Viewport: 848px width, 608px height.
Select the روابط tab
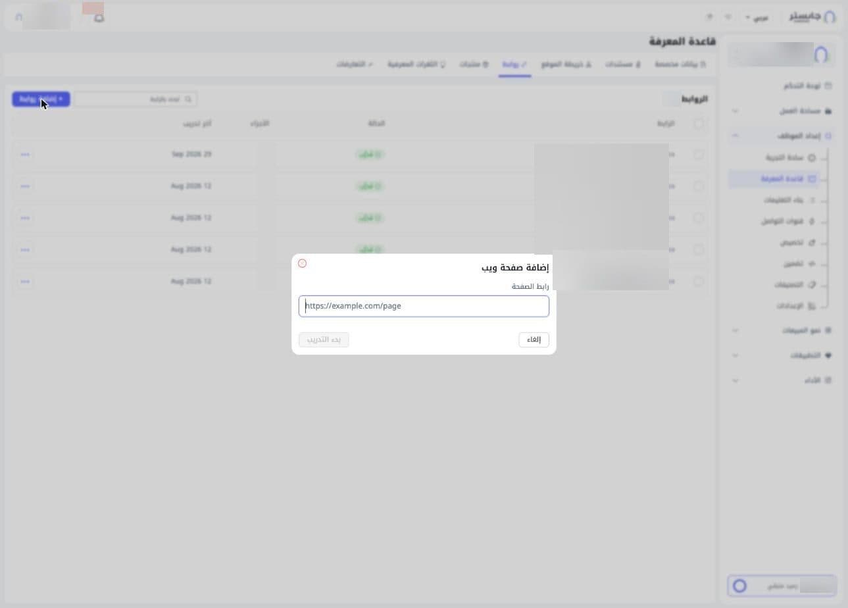514,64
